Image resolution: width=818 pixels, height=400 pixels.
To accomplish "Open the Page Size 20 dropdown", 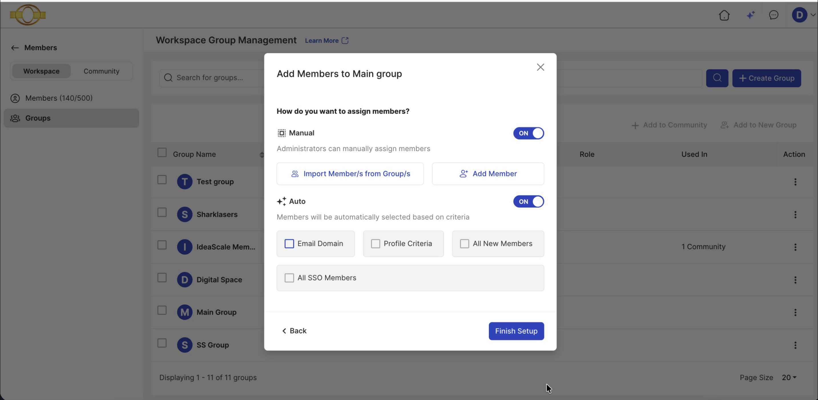I will click(789, 377).
